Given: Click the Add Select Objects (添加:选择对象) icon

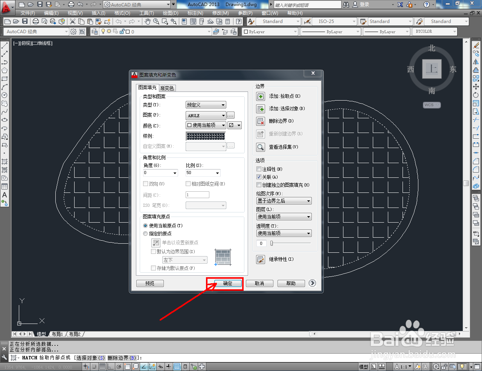Looking at the screenshot, I should tap(261, 109).
